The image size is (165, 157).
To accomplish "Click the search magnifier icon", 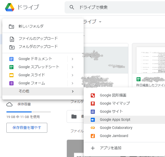I will (x=72, y=7).
